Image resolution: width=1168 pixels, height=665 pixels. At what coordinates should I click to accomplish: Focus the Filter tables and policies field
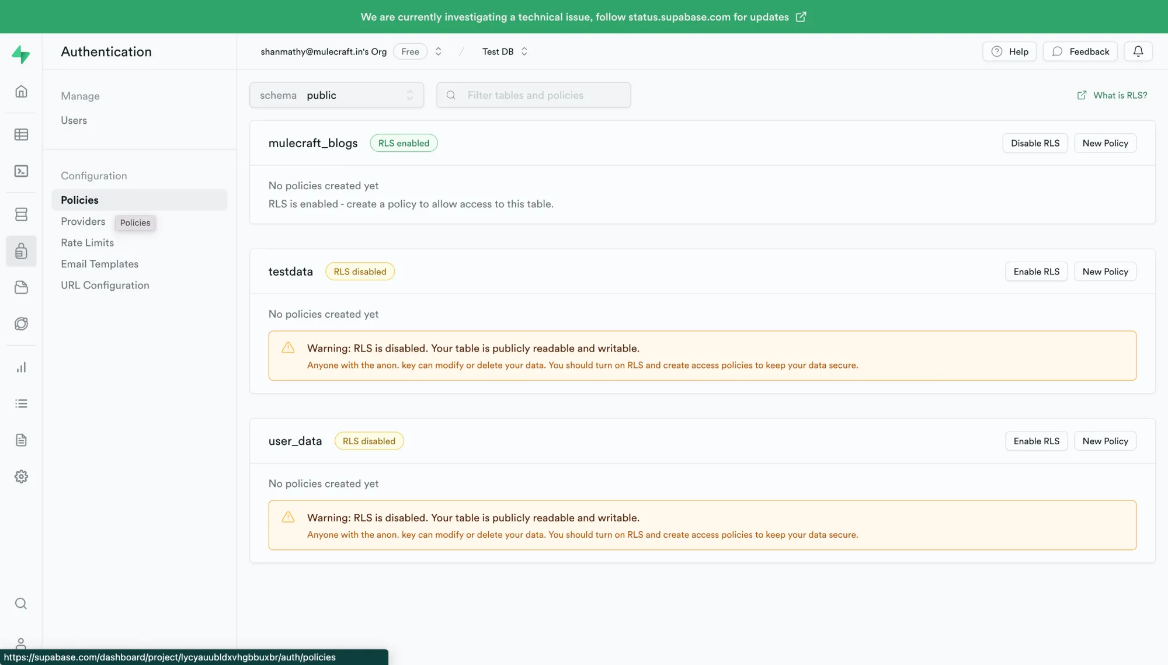pyautogui.click(x=533, y=95)
